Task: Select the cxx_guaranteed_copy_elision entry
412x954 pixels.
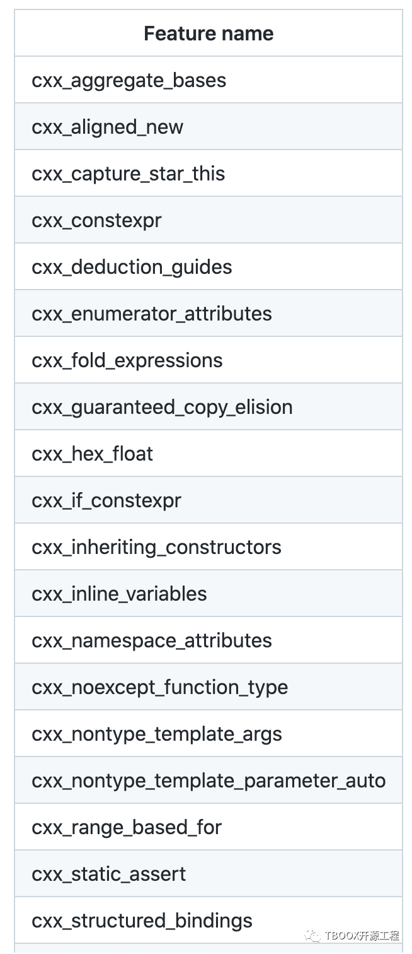Action: tap(209, 406)
